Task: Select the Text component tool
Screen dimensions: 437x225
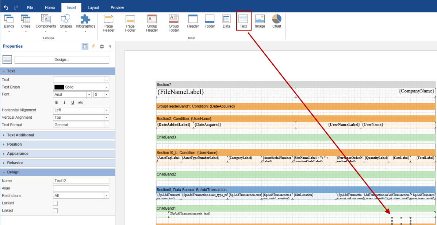Action: tap(243, 21)
